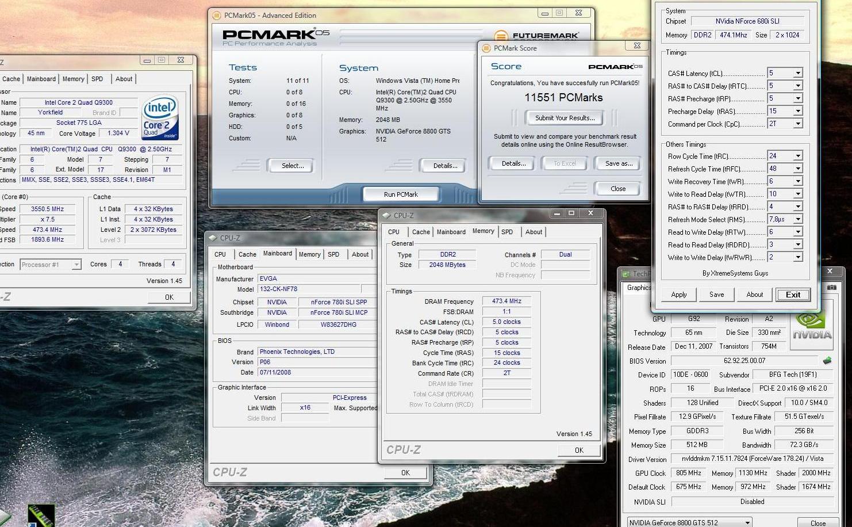852x527 pixels.
Task: Click Exit in the MemSet window
Action: [793, 295]
